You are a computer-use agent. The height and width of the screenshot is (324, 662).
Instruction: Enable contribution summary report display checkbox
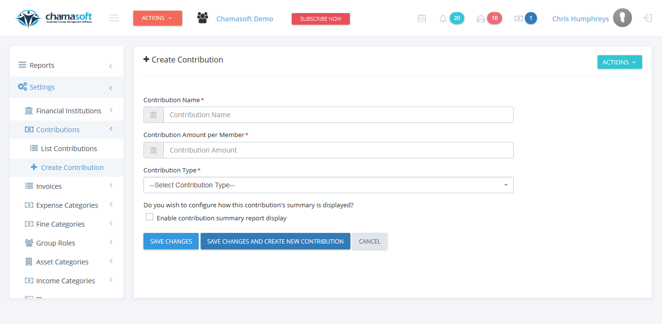point(150,217)
